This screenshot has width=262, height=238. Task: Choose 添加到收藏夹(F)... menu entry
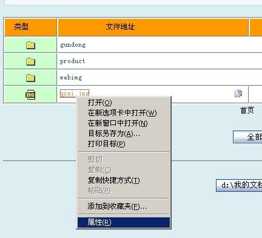coord(123,206)
